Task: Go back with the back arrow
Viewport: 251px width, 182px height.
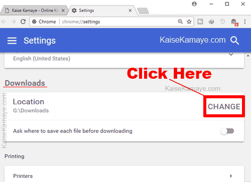Action: click(4, 22)
